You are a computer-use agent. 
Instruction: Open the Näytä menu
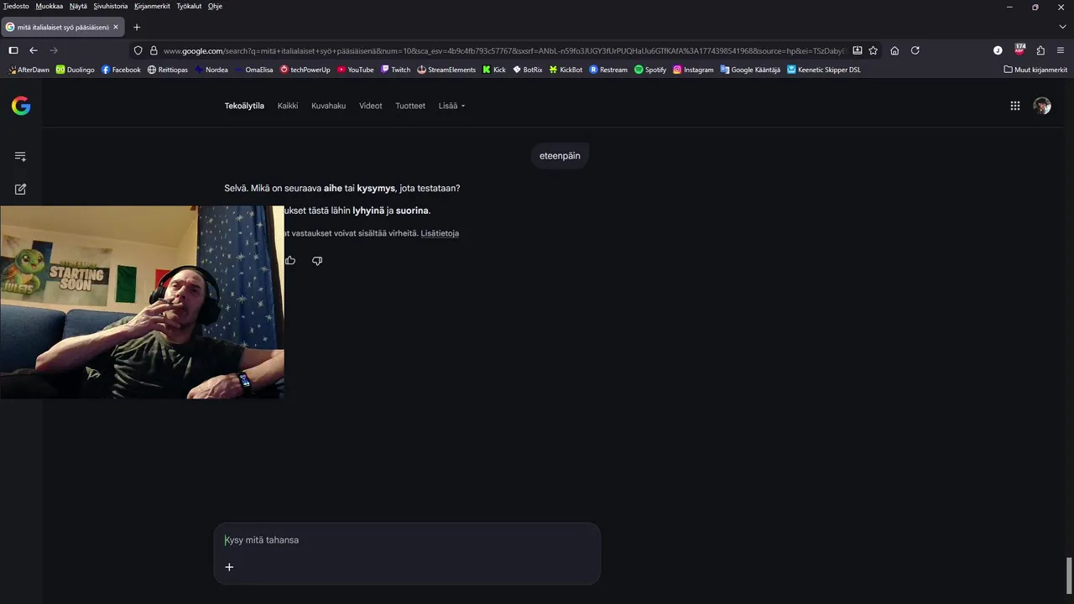(x=78, y=6)
